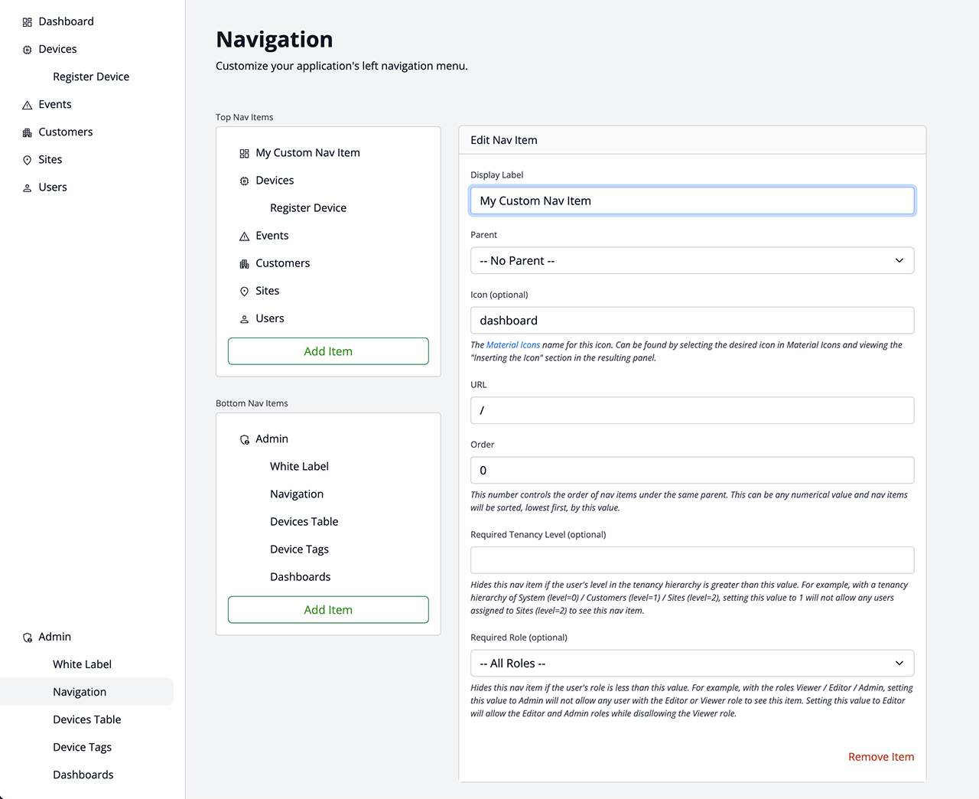Open the Material Icons link
979x799 pixels.
click(x=512, y=345)
